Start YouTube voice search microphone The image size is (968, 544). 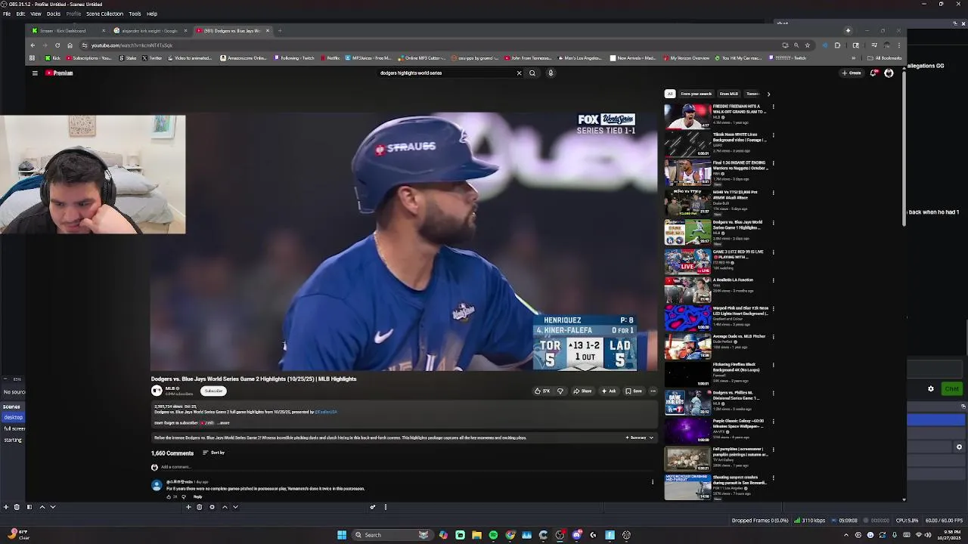[551, 73]
